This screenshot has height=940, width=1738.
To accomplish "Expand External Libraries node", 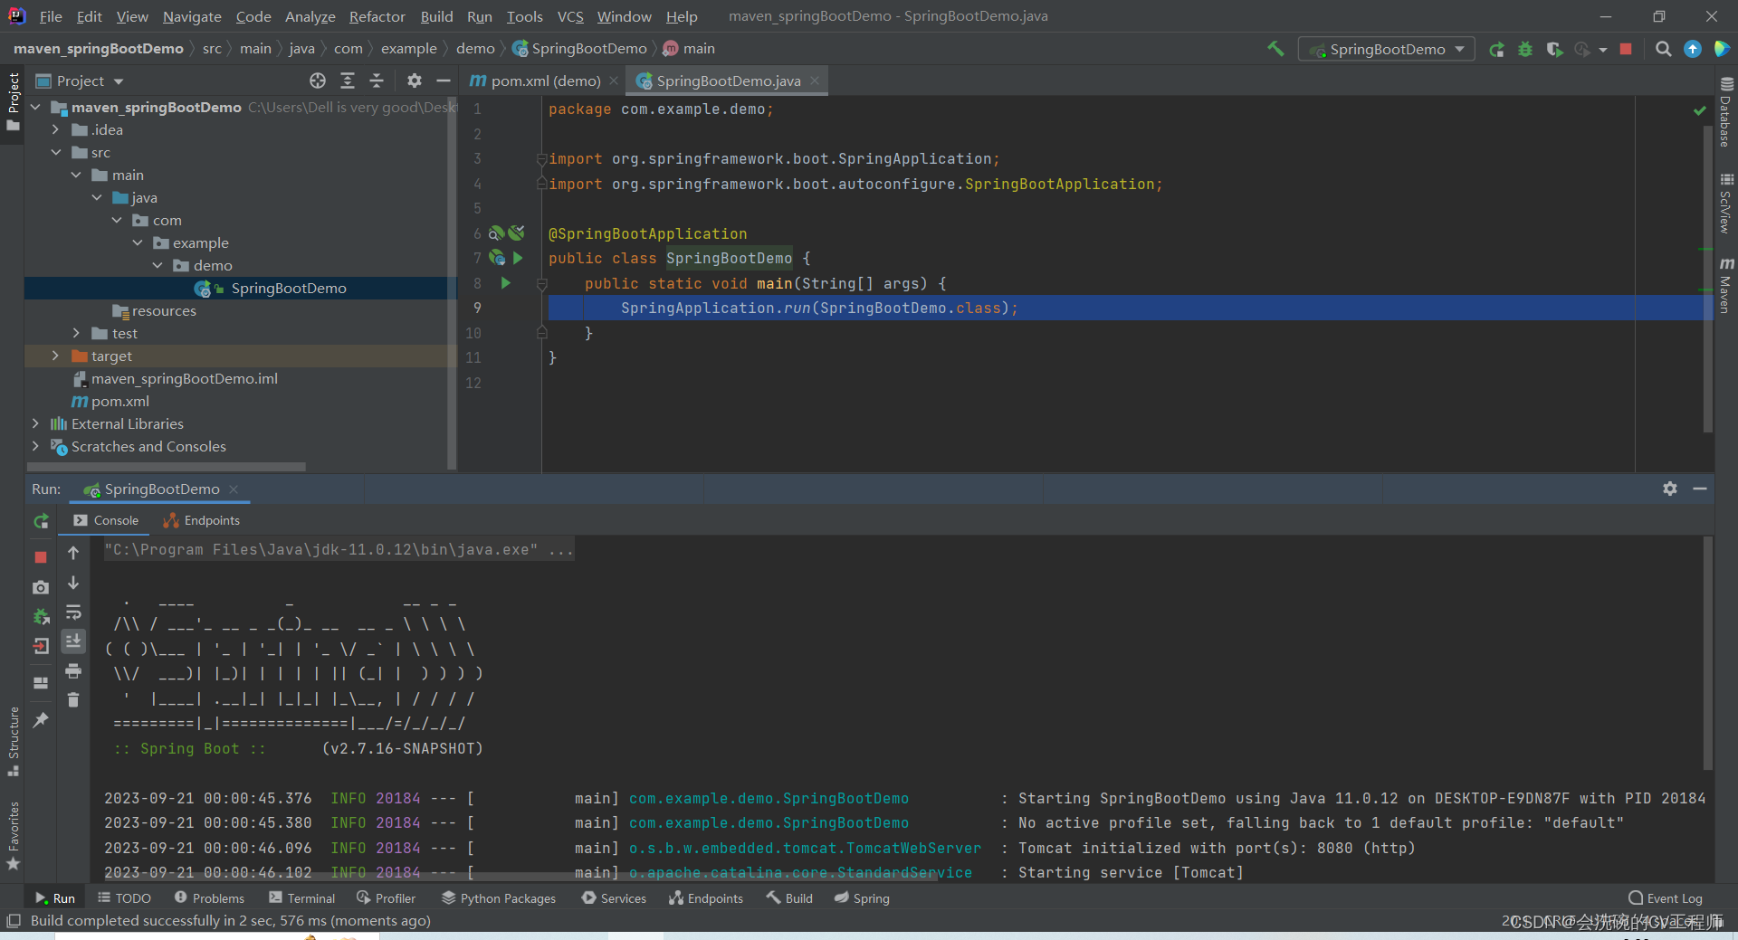I will coord(35,423).
